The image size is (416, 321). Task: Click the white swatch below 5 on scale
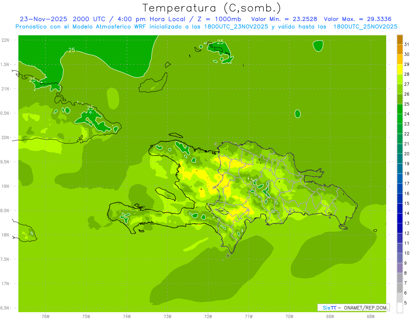click(400, 308)
